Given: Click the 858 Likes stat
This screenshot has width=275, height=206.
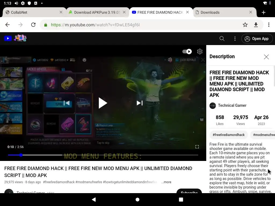Looking at the screenshot, I should tap(220, 120).
